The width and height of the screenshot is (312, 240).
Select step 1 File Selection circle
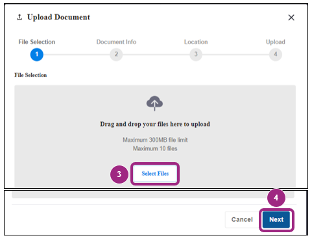(x=37, y=54)
